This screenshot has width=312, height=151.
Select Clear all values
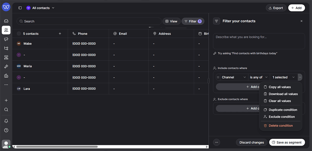pyautogui.click(x=281, y=101)
